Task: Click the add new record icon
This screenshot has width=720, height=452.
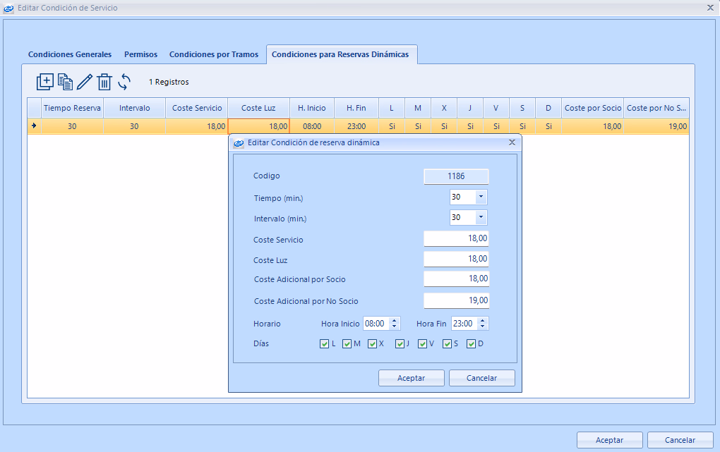Action: (x=44, y=82)
